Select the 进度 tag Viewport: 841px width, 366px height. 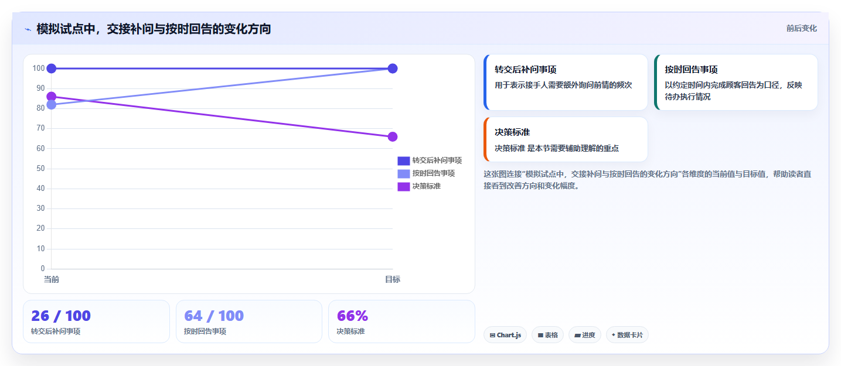pos(585,335)
